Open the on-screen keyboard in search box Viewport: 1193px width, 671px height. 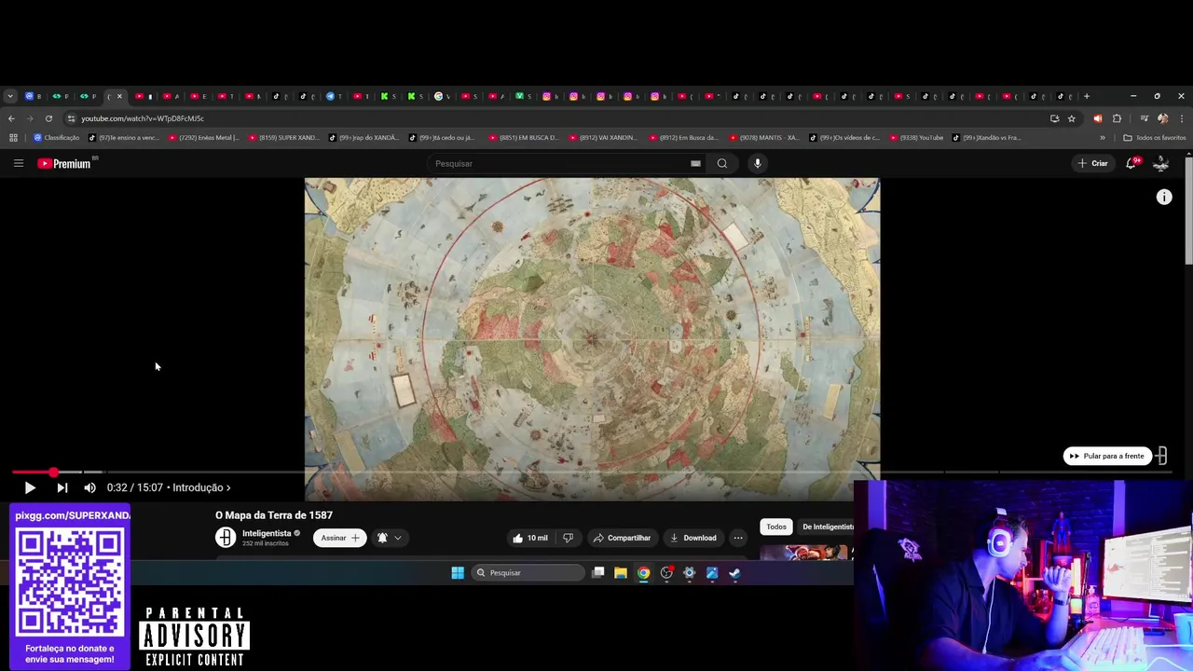[695, 163]
